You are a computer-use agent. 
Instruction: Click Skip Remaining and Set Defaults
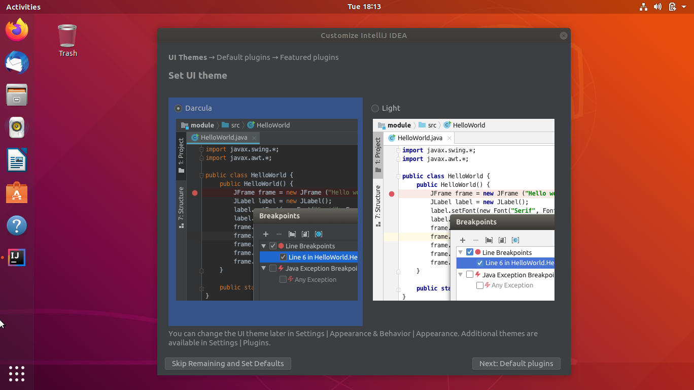coord(227,364)
